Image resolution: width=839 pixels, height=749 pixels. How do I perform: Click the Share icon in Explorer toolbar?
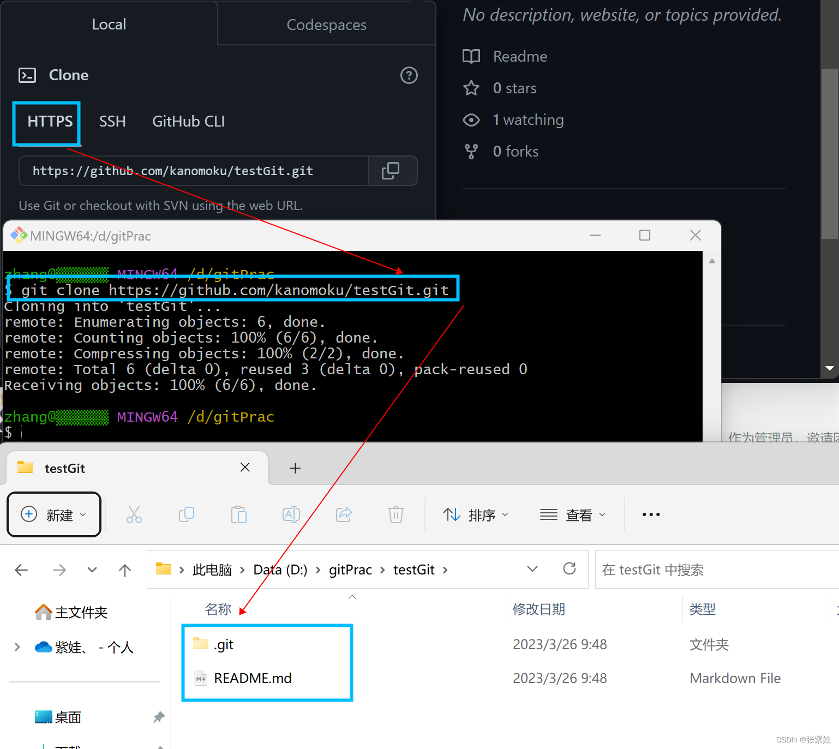tap(344, 514)
